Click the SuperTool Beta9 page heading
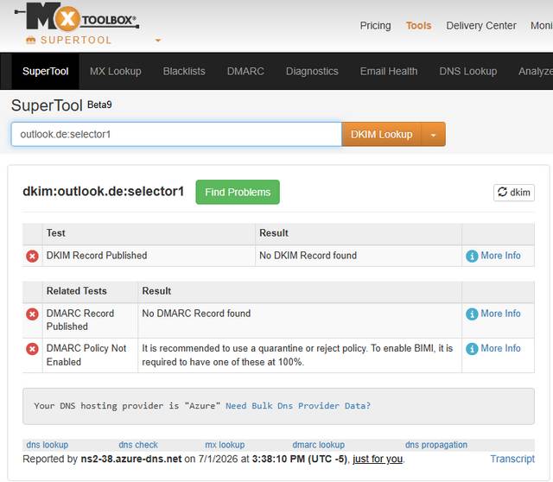The image size is (553, 482). click(x=61, y=105)
